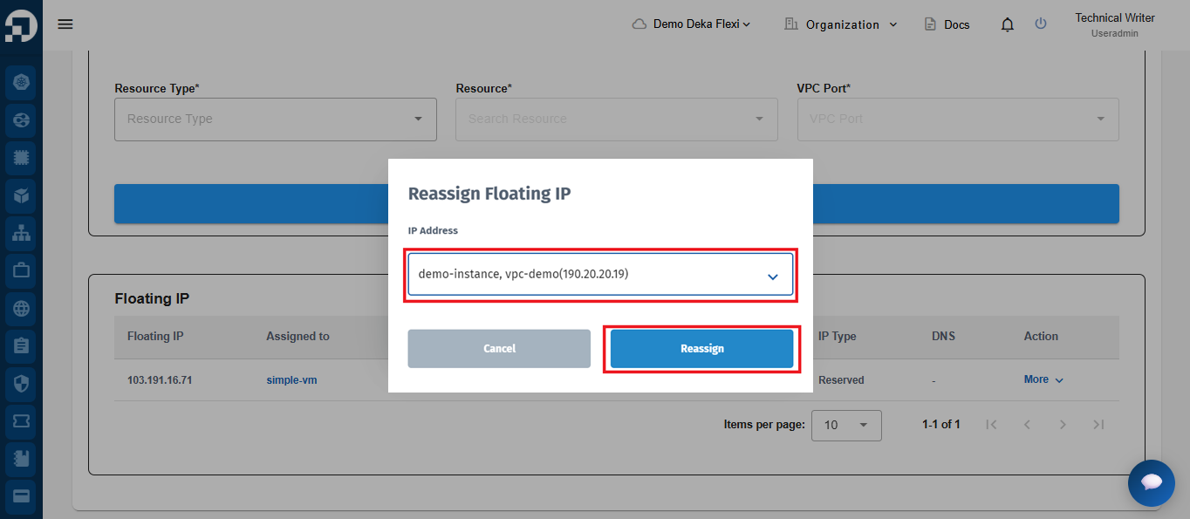Open the simple-vm instance link
Screen dimensions: 1190x519
291,380
